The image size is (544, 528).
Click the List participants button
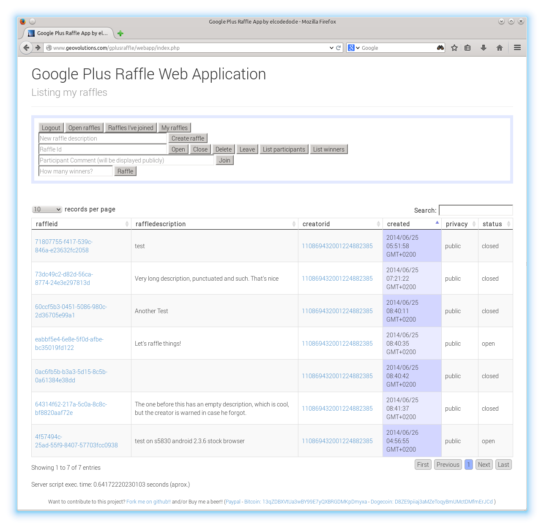coord(284,149)
